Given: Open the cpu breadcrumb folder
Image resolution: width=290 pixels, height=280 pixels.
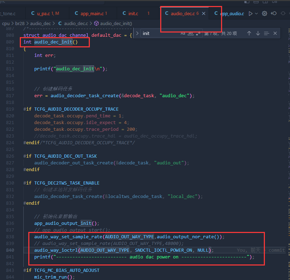Looking at the screenshot, I should (6, 23).
